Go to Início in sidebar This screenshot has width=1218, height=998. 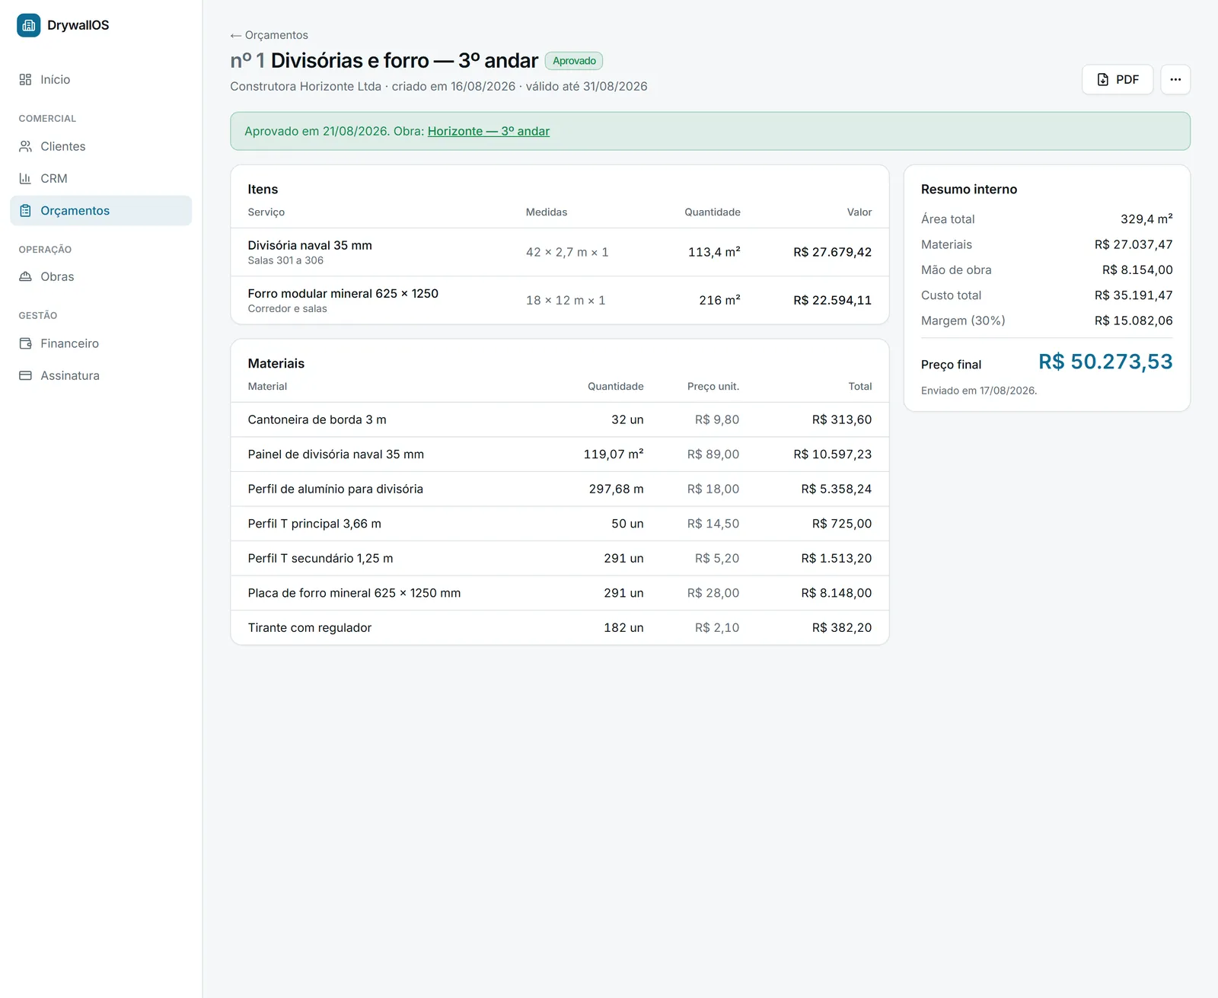(x=100, y=80)
